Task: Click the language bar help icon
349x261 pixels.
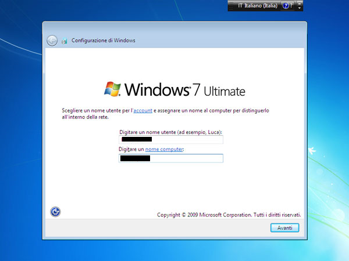Action: [286, 6]
